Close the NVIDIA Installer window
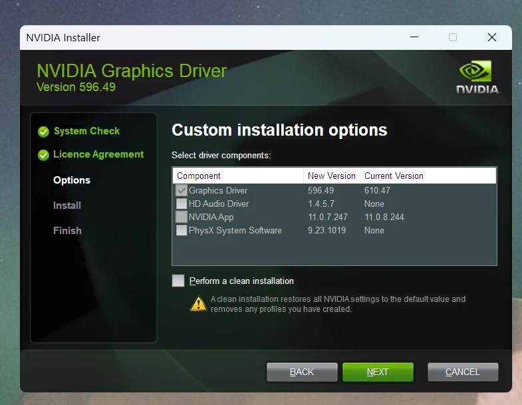This screenshot has width=522, height=405. tap(492, 37)
